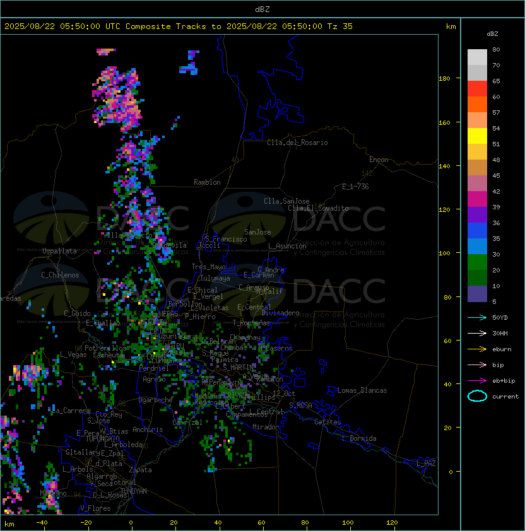The width and height of the screenshot is (525, 531).
Task: Click the 'Ugarteche' map label
Action: [156, 400]
